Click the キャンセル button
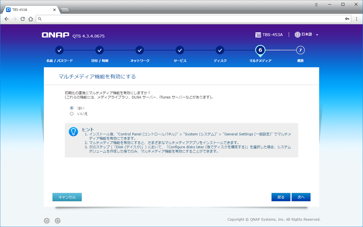This screenshot has width=363, height=227. tap(67, 197)
